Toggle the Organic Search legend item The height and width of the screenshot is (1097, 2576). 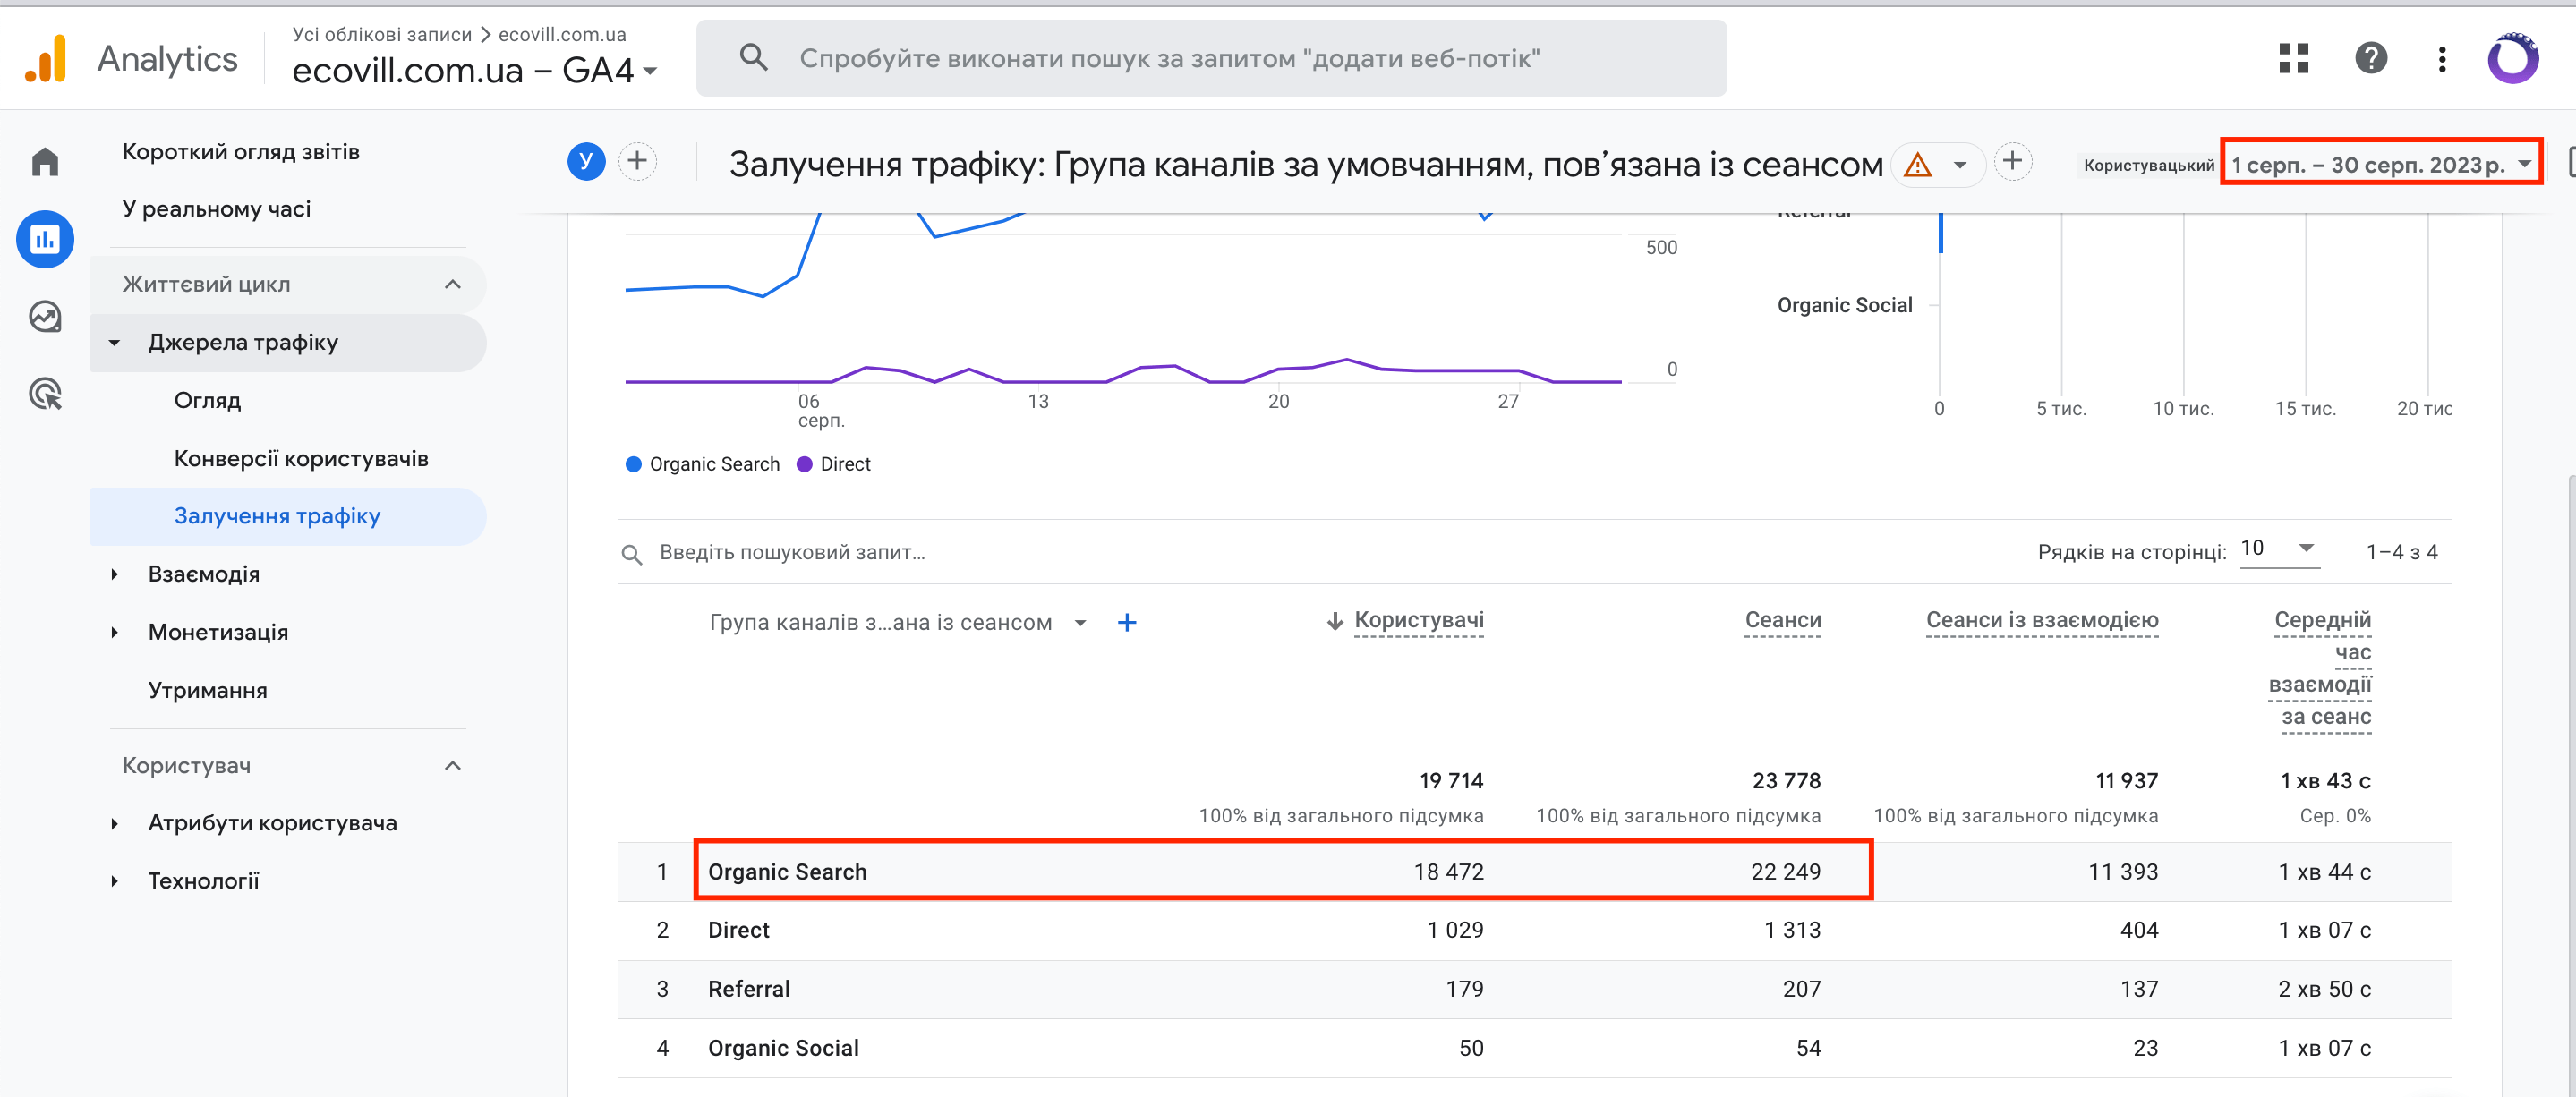[x=702, y=464]
